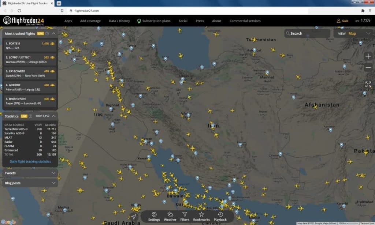
Task: Open the Press menu item
Action: 200,21
